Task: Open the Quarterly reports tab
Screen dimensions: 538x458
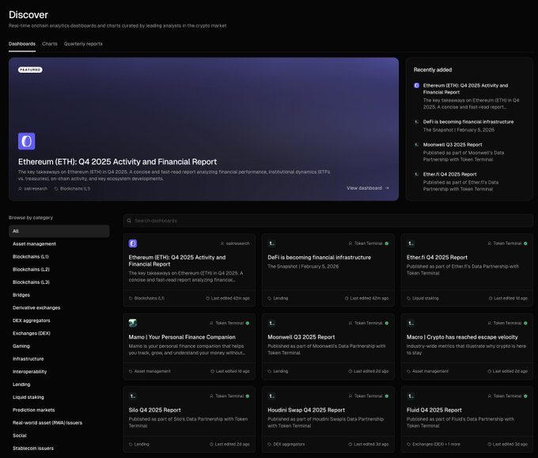Action: pyautogui.click(x=83, y=44)
